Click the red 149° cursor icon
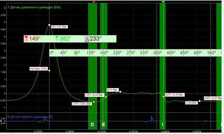The height and width of the screenshot is (134, 224). [26, 39]
